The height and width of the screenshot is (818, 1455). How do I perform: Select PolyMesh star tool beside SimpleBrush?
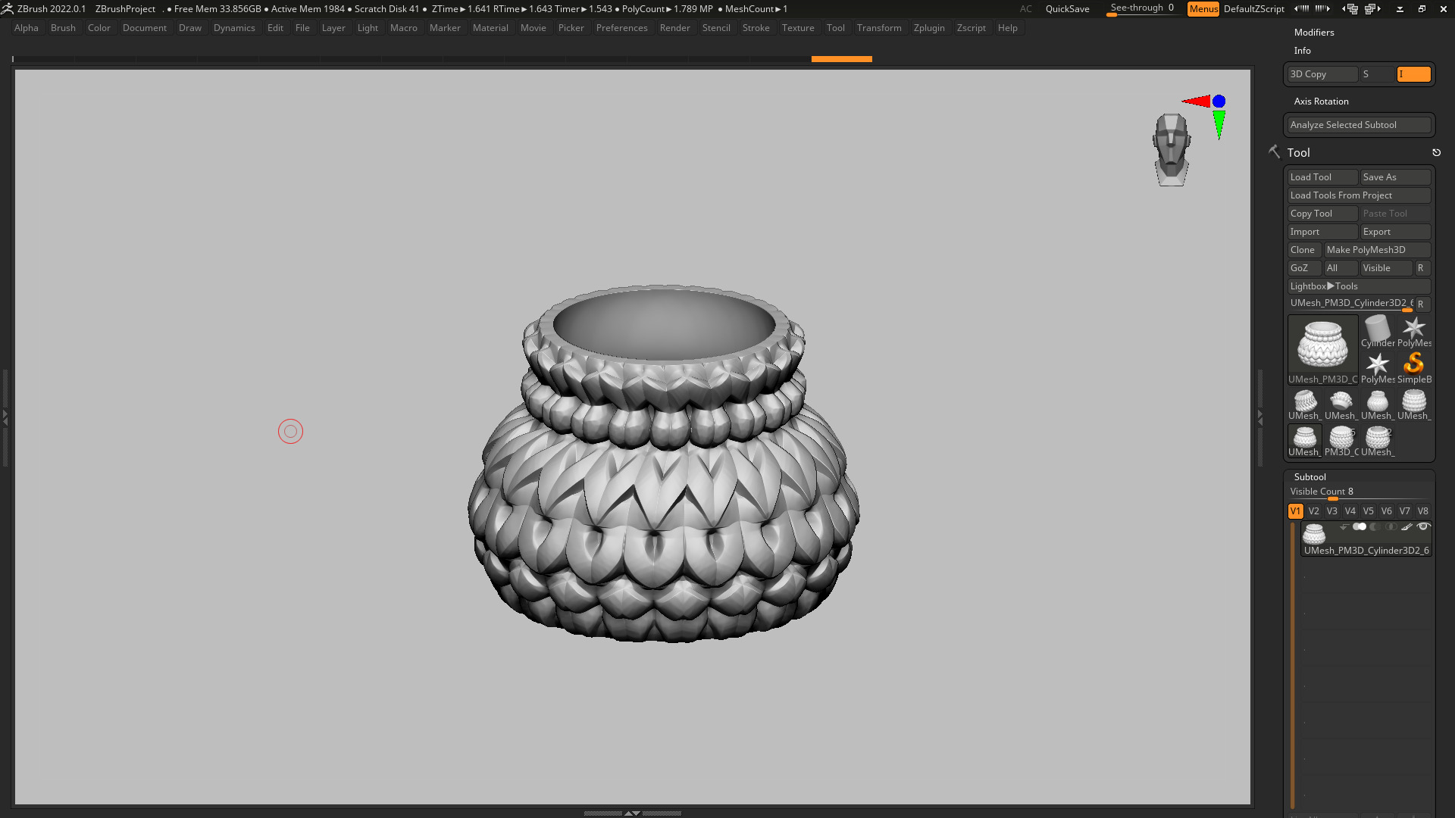pos(1377,368)
